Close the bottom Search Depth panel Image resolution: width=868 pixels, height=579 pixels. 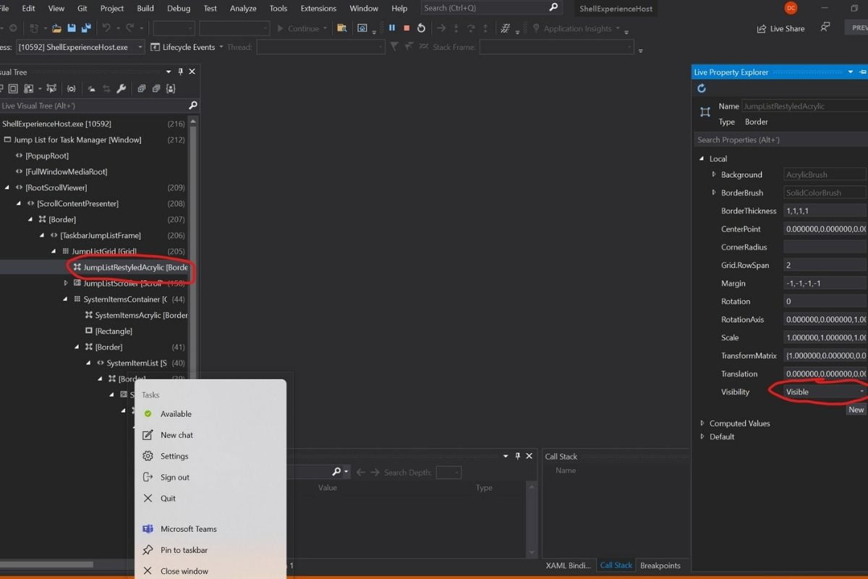(529, 456)
